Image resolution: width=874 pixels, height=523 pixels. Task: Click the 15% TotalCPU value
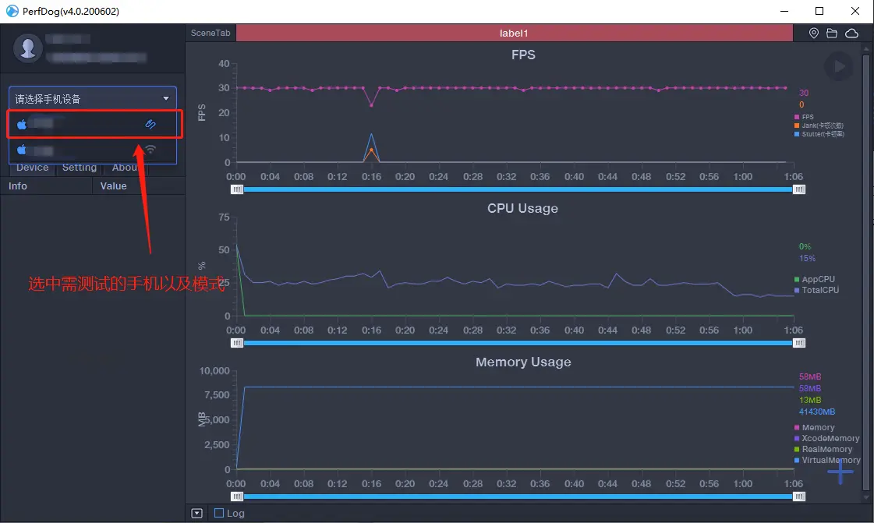pyautogui.click(x=807, y=259)
